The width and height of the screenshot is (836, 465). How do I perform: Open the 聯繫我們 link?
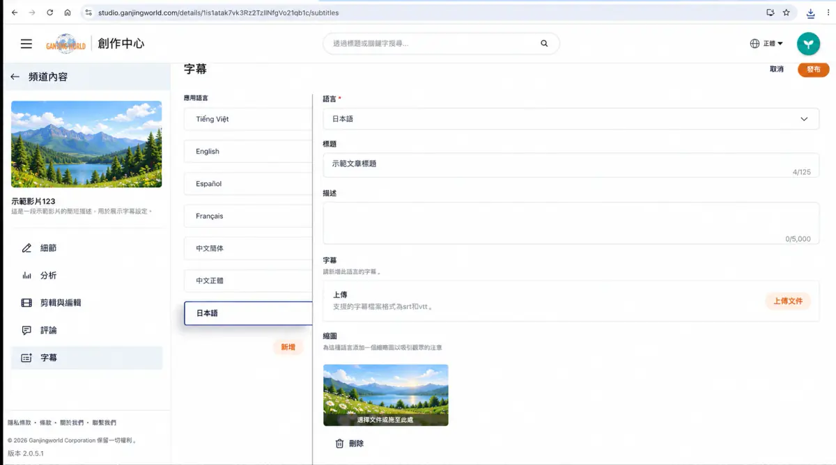[104, 423]
